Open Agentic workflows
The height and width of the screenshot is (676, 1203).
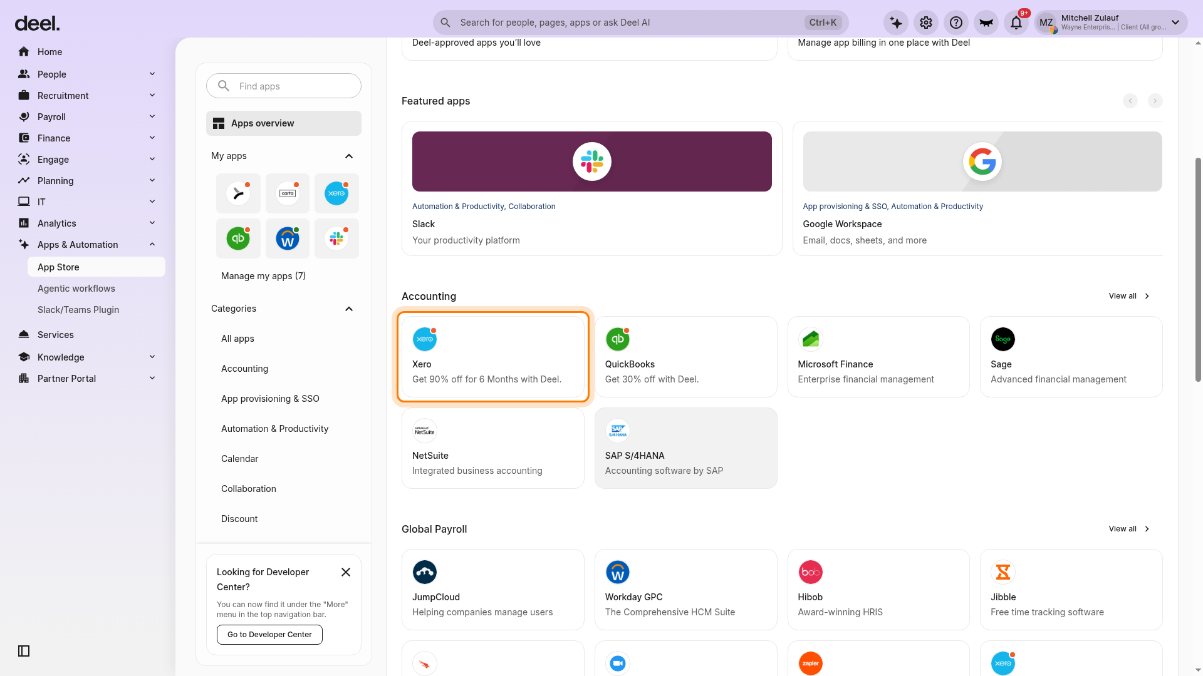[x=76, y=289]
